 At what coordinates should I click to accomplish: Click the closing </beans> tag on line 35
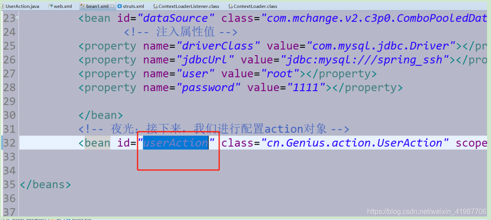click(45, 185)
